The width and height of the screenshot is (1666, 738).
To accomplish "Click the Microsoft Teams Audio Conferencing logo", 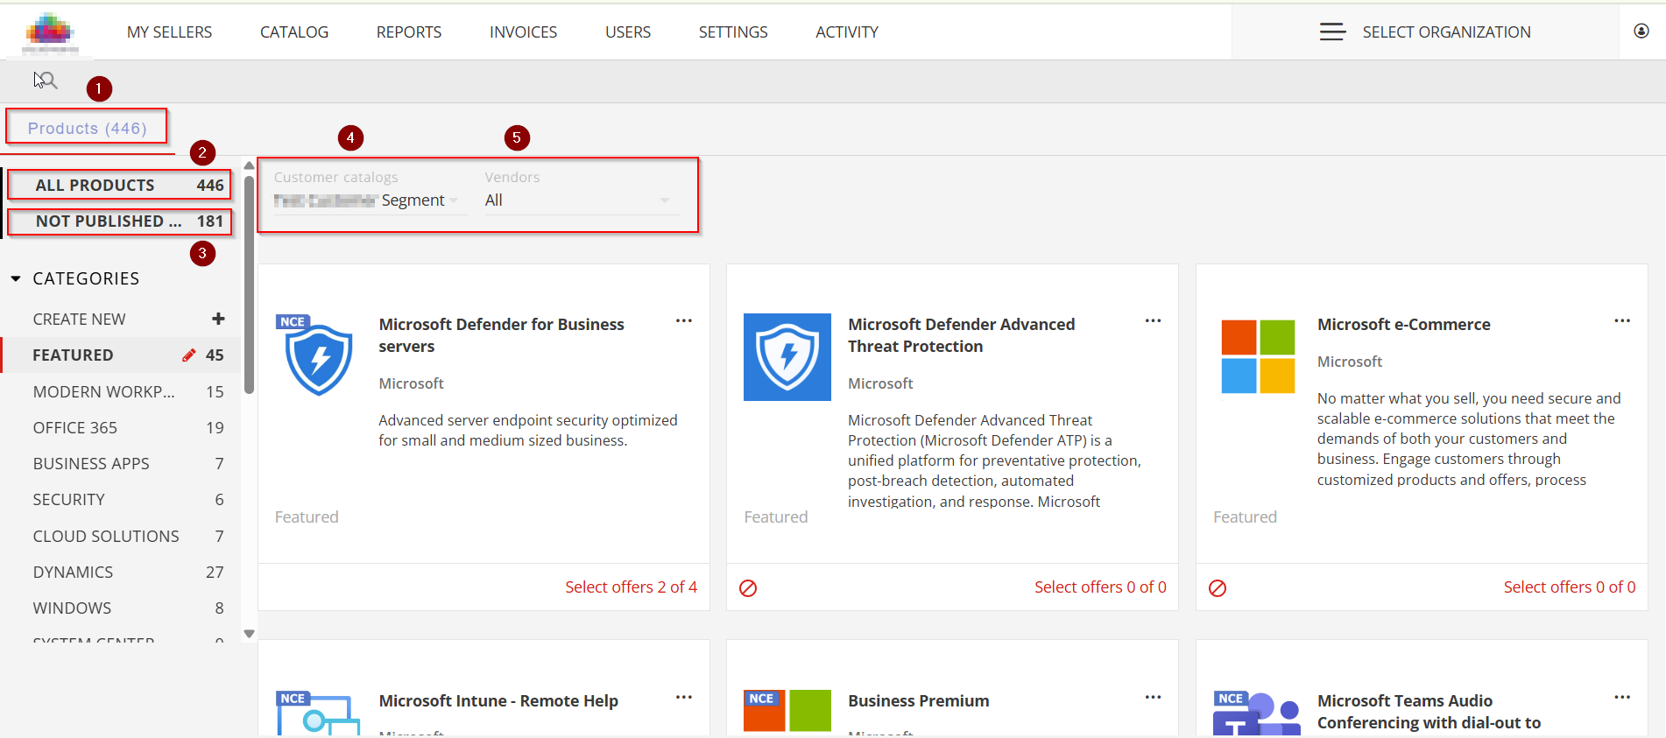I will (x=1257, y=713).
